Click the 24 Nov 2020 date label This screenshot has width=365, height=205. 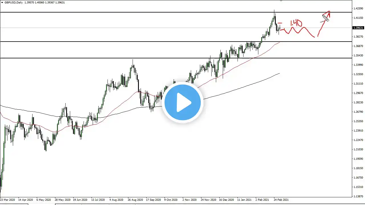click(208, 200)
